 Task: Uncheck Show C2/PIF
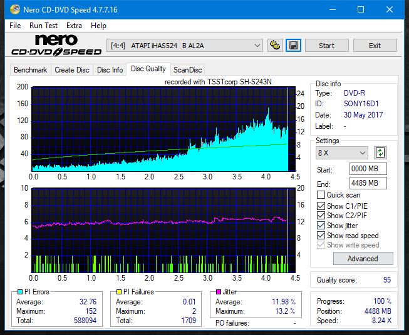click(x=321, y=216)
